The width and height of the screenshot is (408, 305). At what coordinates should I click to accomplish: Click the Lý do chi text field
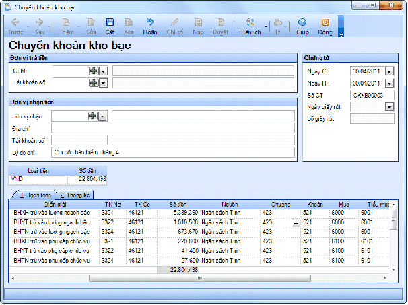coord(173,152)
